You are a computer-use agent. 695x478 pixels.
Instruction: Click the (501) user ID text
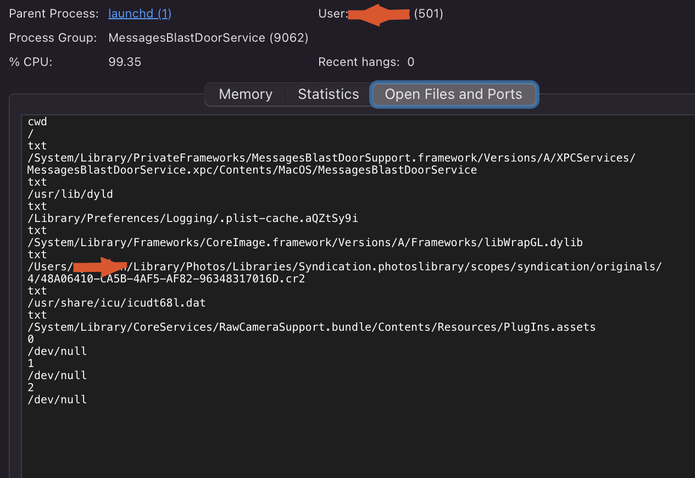click(x=429, y=14)
